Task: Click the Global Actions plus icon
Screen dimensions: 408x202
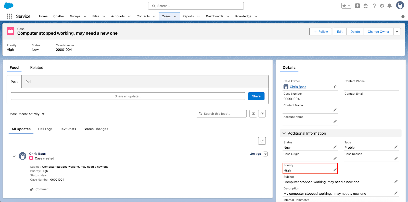Action: pos(358,6)
